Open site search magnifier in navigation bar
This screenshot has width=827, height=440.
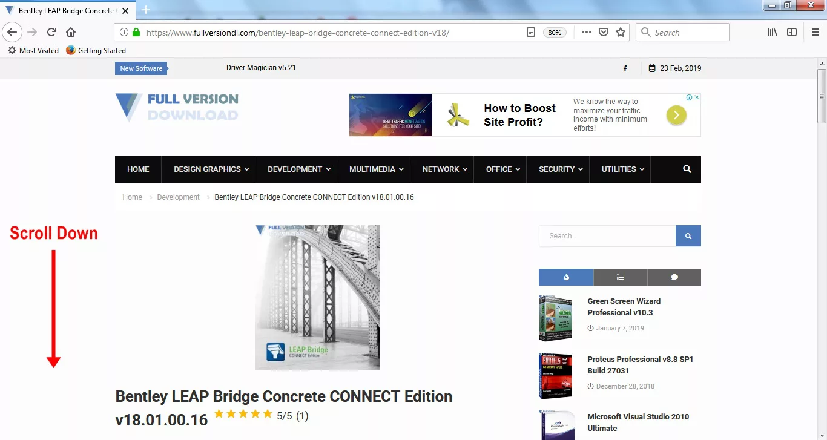click(687, 169)
